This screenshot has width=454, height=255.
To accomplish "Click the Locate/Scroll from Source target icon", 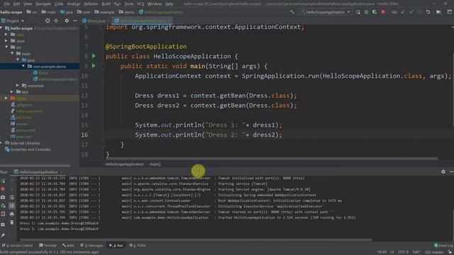I will click(x=48, y=21).
